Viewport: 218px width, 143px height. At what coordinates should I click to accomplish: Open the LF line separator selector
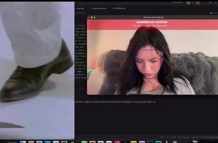click(x=167, y=137)
